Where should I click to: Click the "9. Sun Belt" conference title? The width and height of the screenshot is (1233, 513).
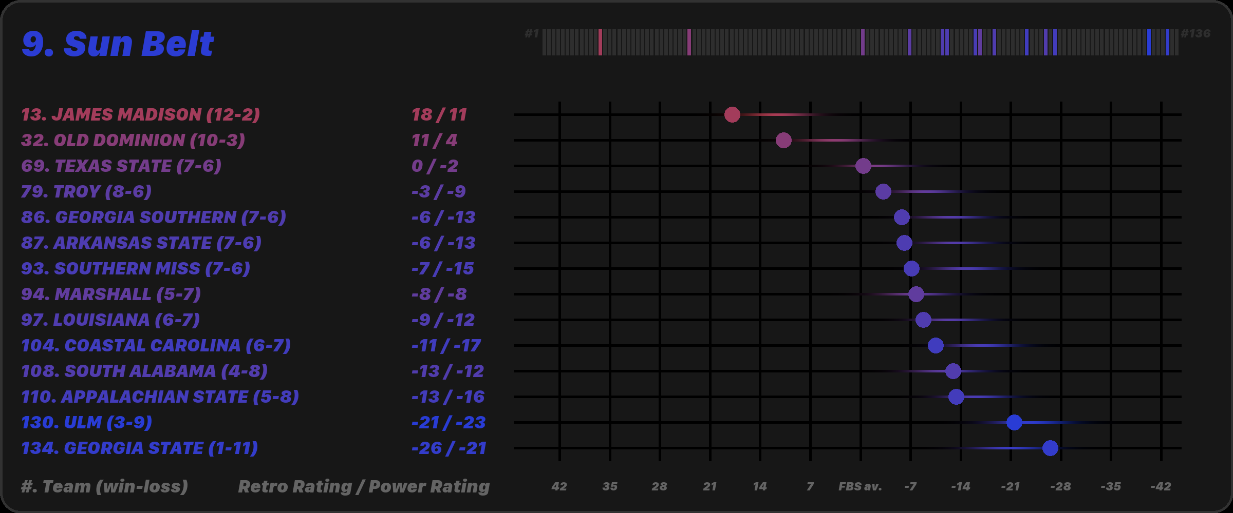pyautogui.click(x=118, y=44)
